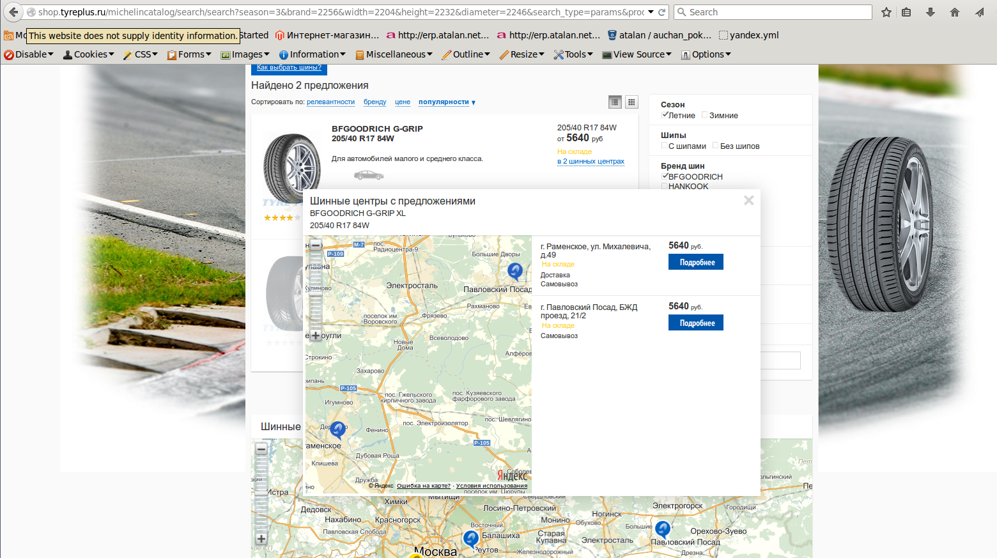The height and width of the screenshot is (558, 997).
Task: Toggle the Зимние season checkbox
Action: click(x=705, y=115)
